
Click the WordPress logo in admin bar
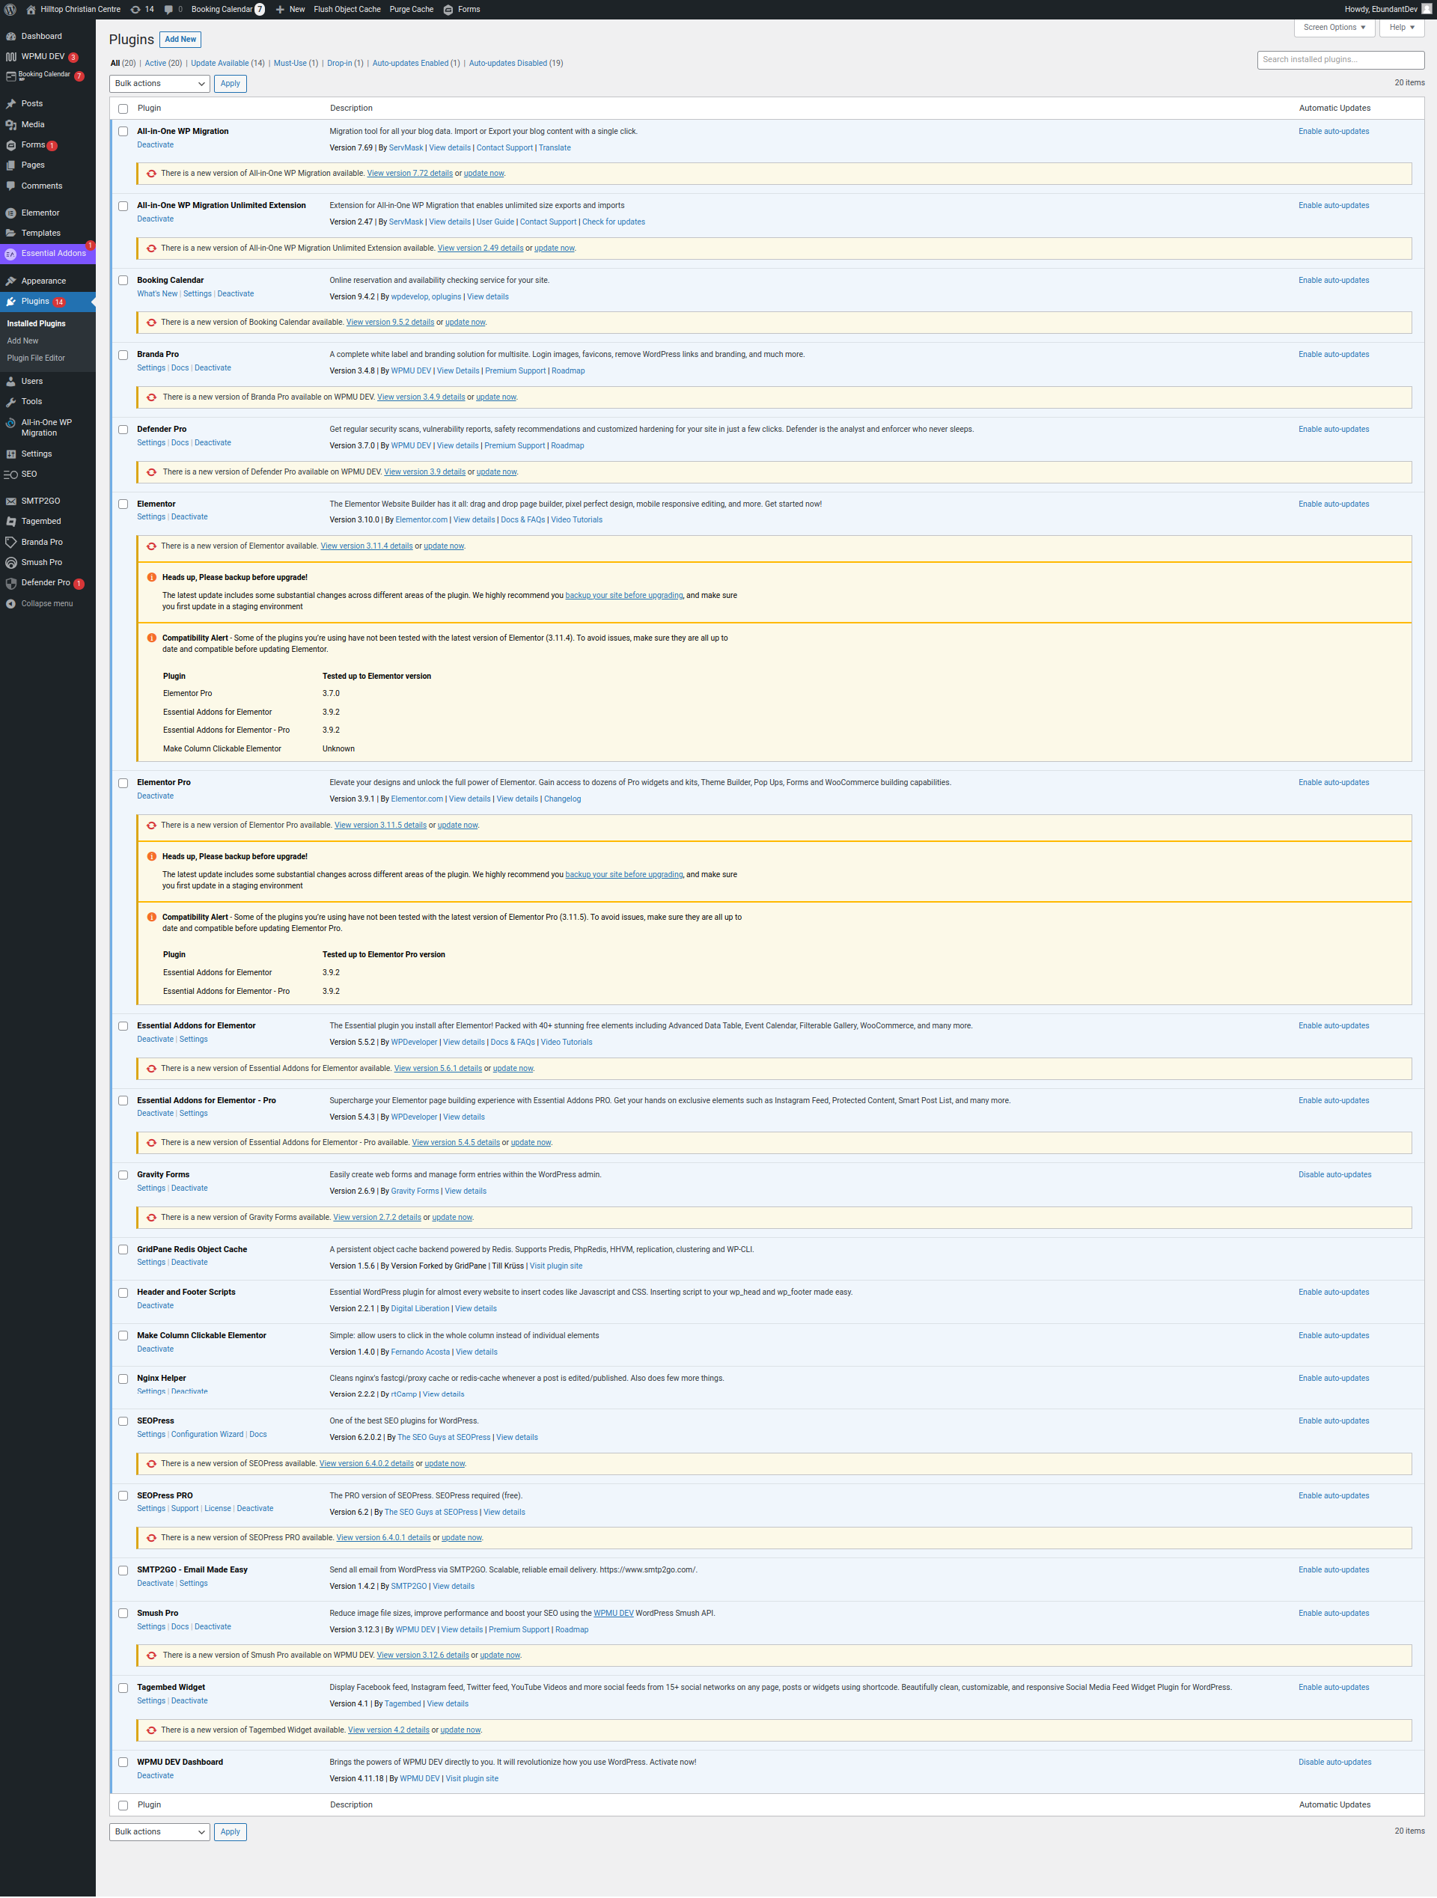click(10, 10)
